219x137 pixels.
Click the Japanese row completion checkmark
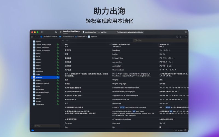pos(57,78)
